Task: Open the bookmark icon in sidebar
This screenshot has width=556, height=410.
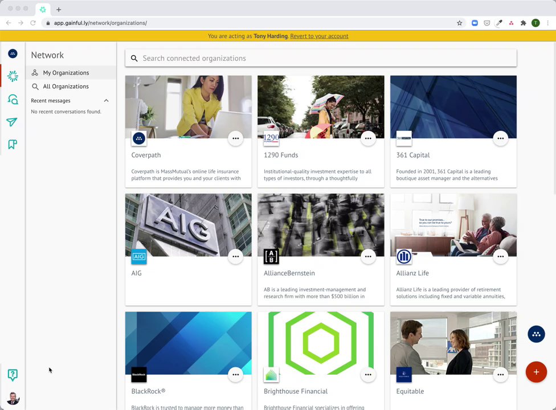Action: point(13,145)
